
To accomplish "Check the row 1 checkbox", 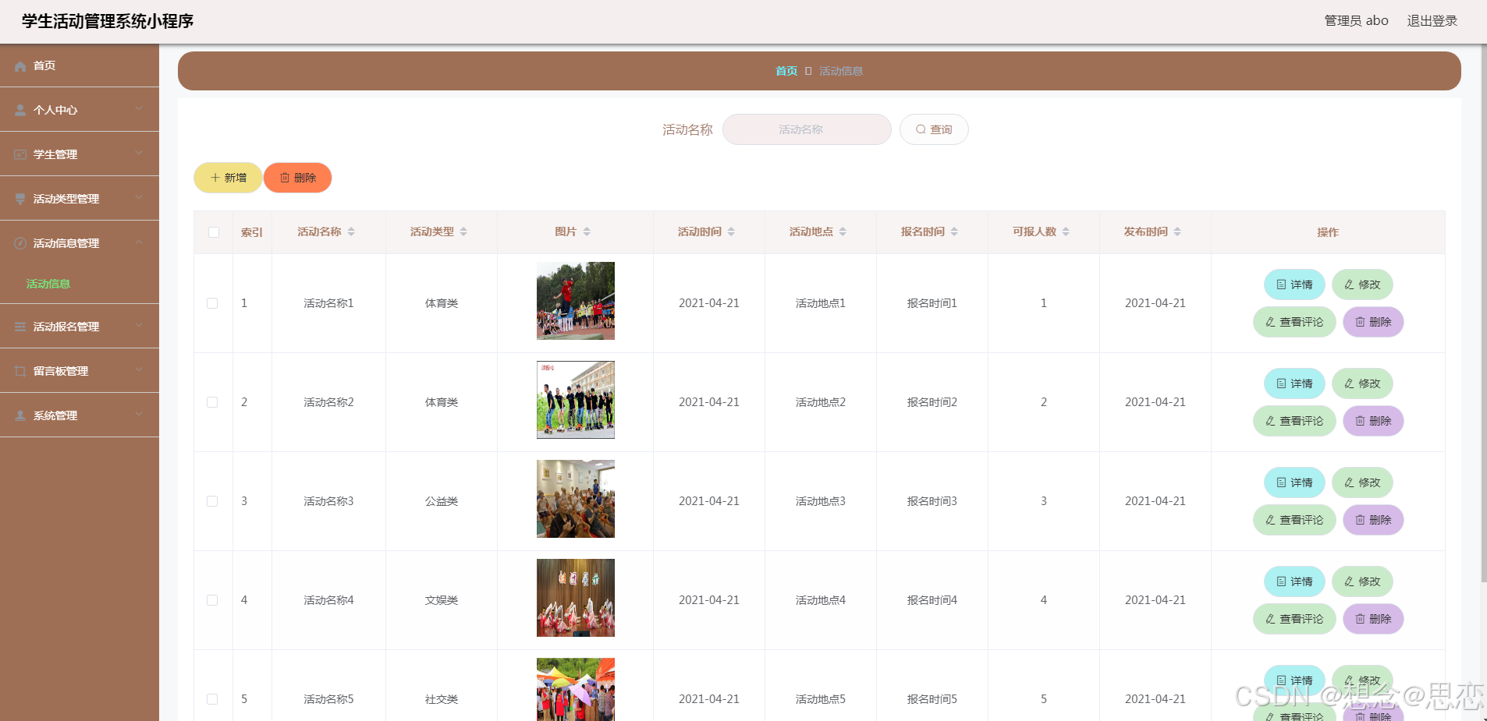I will point(212,303).
